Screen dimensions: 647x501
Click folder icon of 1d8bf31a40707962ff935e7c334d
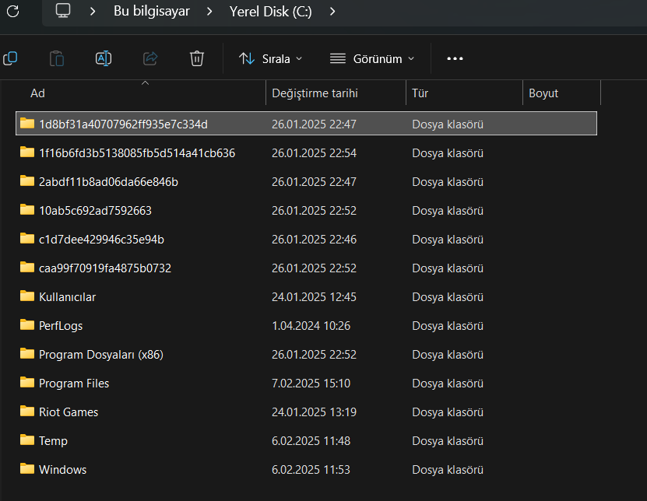[x=27, y=123]
